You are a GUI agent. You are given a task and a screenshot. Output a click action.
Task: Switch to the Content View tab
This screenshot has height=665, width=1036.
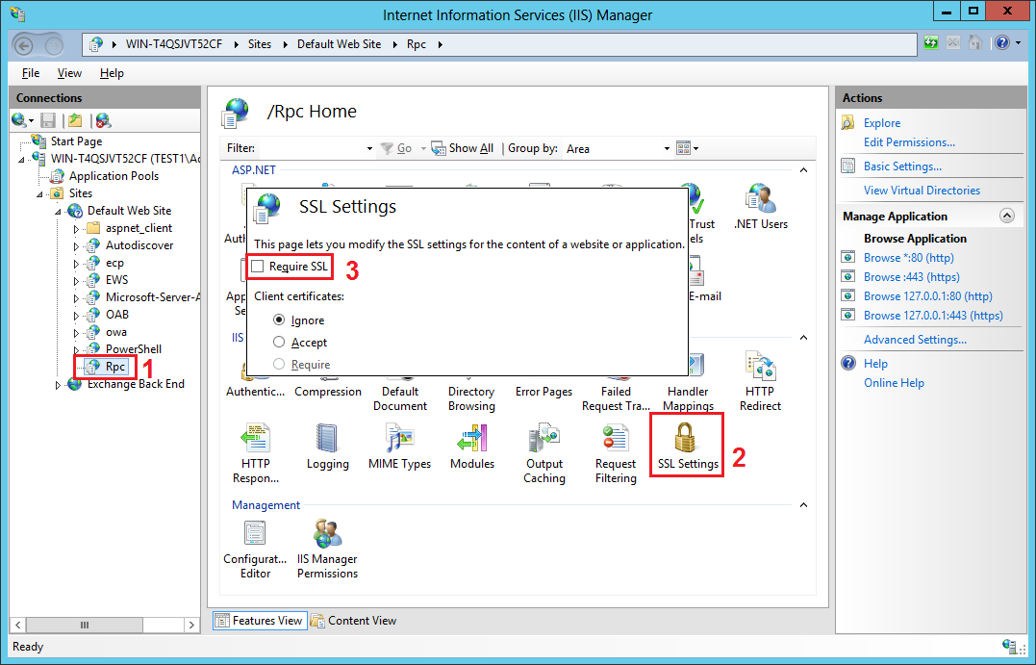[354, 621]
